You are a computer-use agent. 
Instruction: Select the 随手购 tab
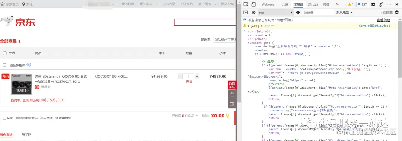coord(26,135)
